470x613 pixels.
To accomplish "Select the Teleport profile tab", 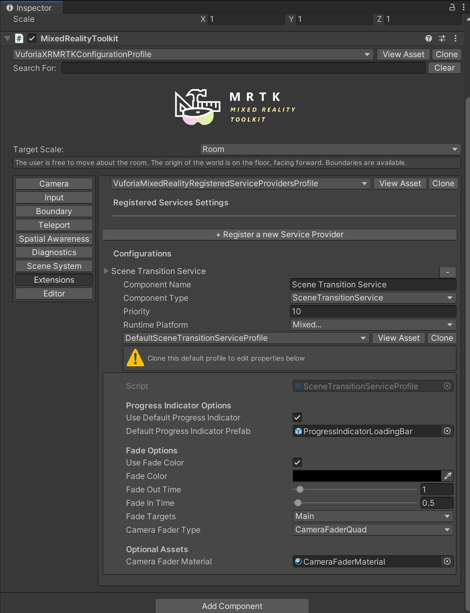I will (54, 225).
